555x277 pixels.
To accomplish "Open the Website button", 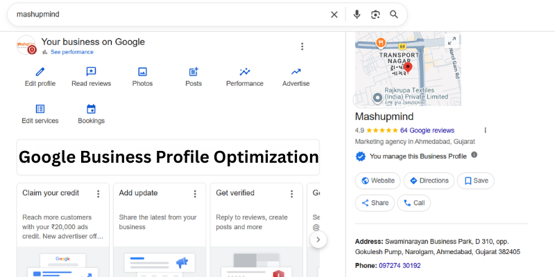I will coord(377,181).
